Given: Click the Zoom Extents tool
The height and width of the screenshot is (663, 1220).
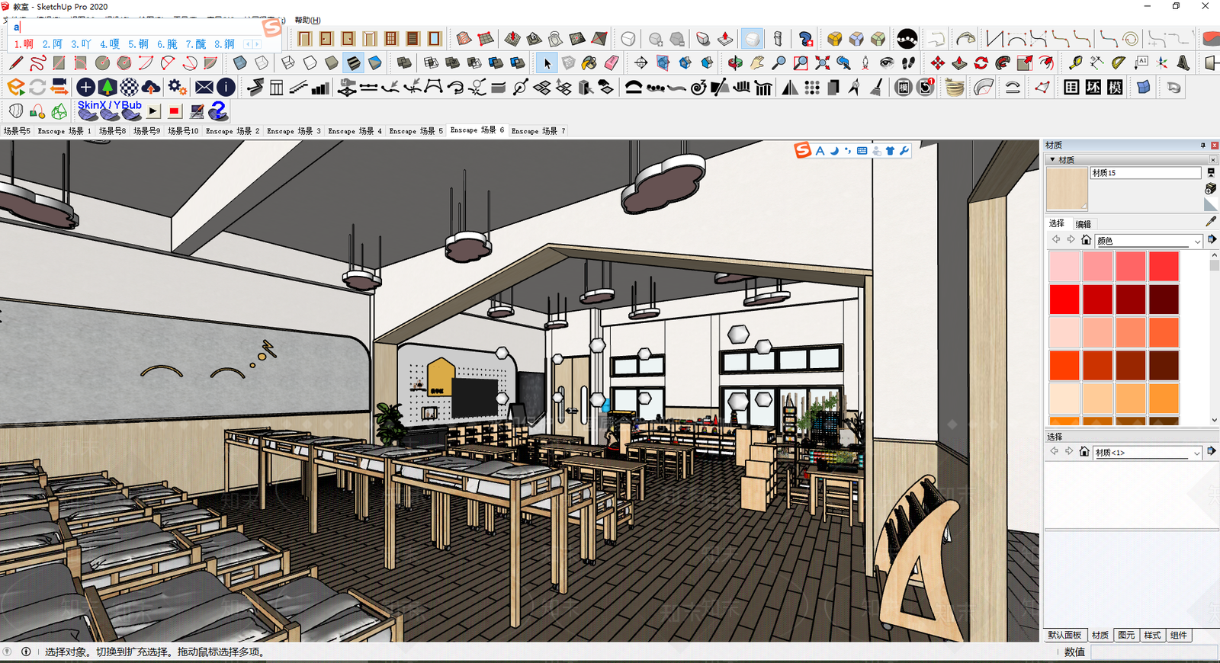Looking at the screenshot, I should point(822,63).
